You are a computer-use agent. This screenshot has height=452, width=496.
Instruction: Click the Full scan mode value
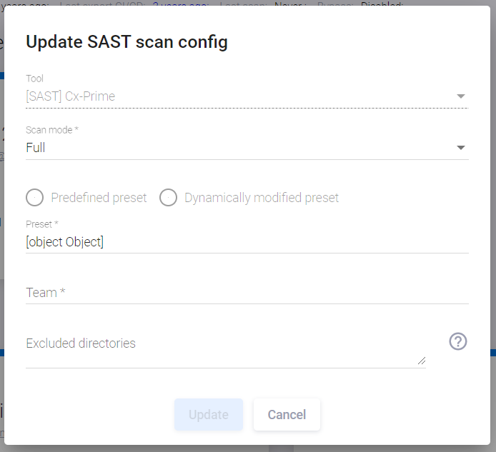tap(36, 148)
